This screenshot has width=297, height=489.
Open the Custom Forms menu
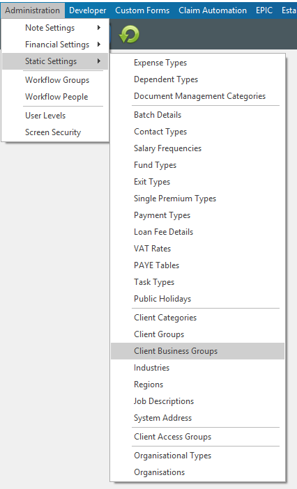pyautogui.click(x=142, y=10)
